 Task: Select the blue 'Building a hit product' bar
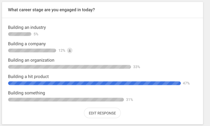click(94, 83)
